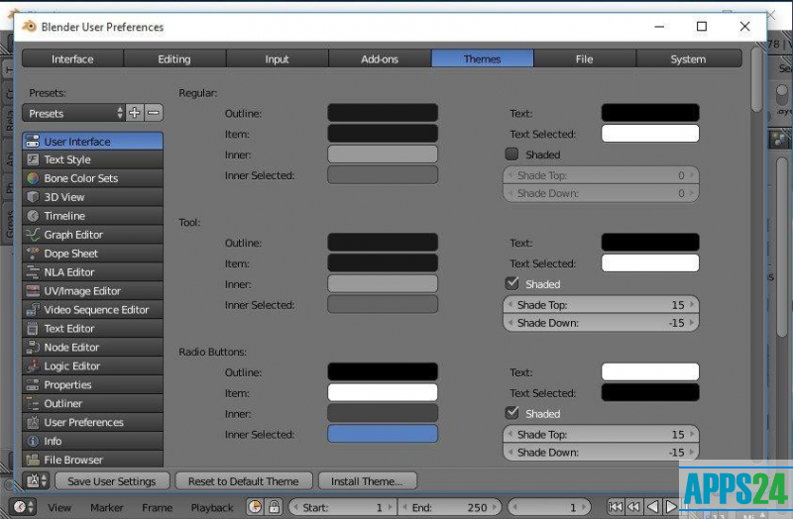Remove preset with minus button
793x519 pixels.
[154, 113]
